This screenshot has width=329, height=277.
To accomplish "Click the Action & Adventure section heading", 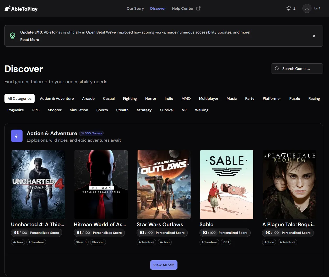I will click(52, 133).
